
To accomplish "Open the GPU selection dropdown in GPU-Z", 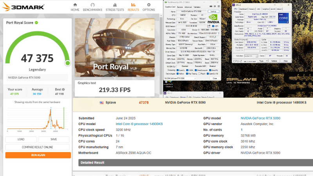I will (x=180, y=78).
